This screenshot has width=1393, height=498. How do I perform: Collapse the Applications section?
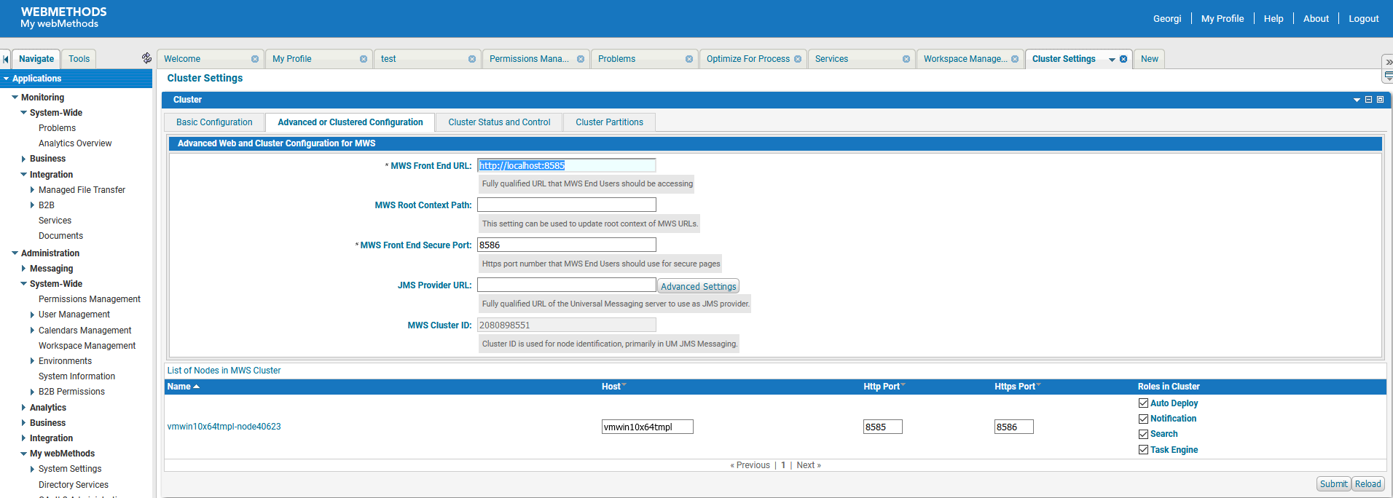click(x=7, y=79)
